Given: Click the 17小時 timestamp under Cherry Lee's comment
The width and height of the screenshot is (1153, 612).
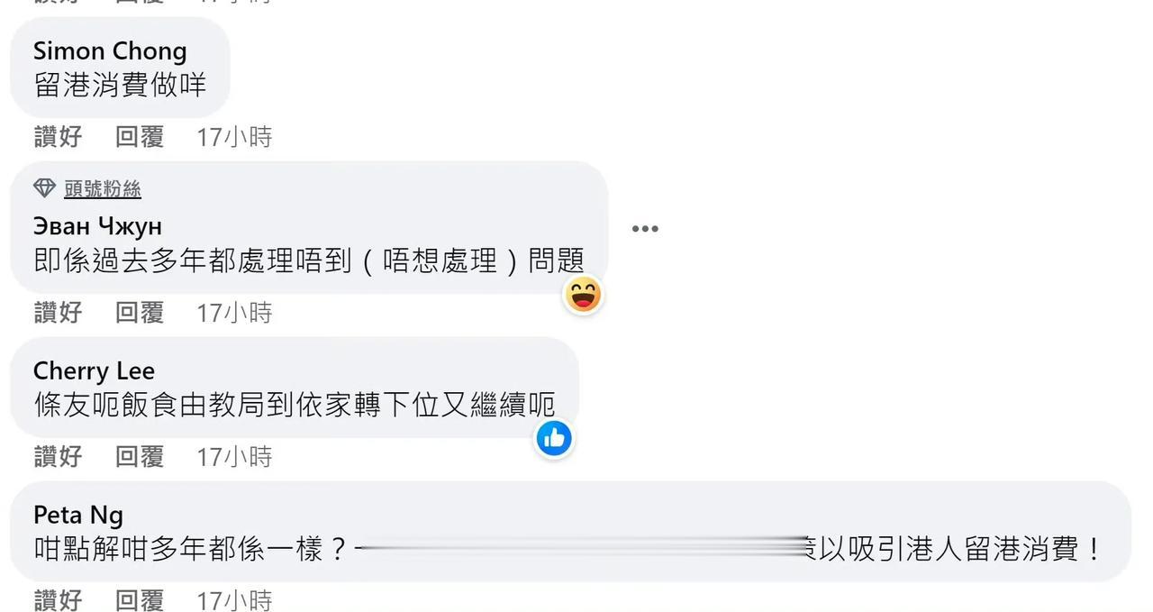Looking at the screenshot, I should click(x=234, y=457).
